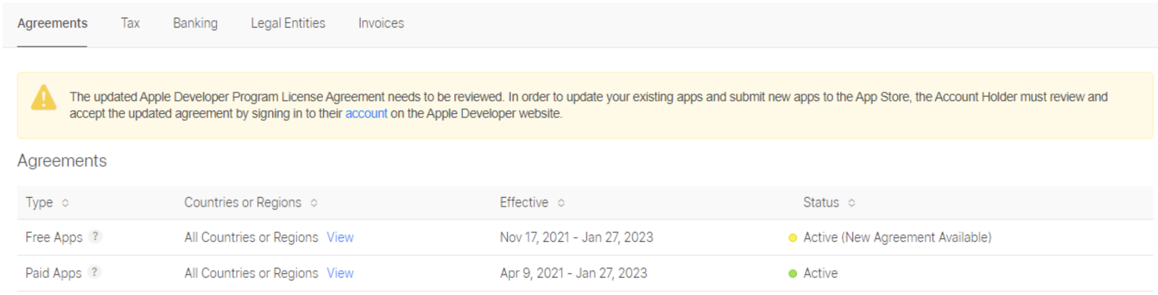Click the Free Apps agreement type
This screenshot has height=295, width=1158.
[54, 237]
